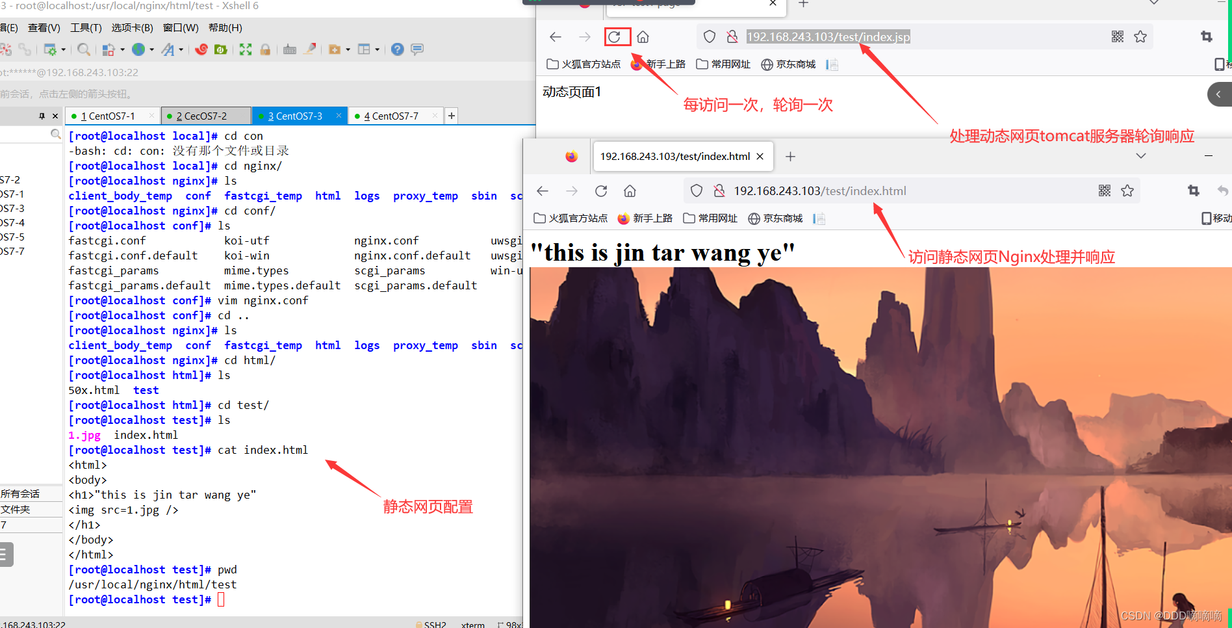
Task: Expand the sidebar chevron on index.jsp page
Action: point(1219,94)
